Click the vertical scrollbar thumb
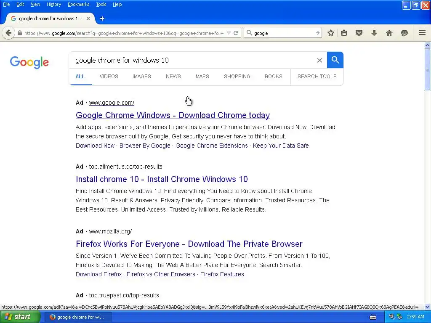This screenshot has height=323, width=431. [x=428, y=70]
